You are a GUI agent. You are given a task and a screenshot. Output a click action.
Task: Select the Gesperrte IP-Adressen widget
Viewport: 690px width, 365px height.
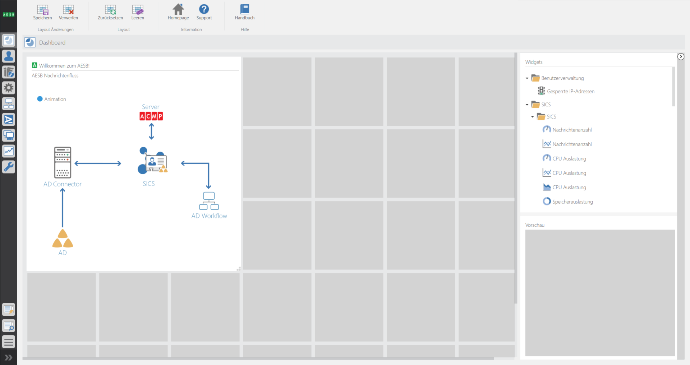(x=571, y=91)
